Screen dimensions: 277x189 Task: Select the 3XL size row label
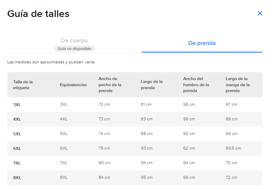(x=17, y=105)
